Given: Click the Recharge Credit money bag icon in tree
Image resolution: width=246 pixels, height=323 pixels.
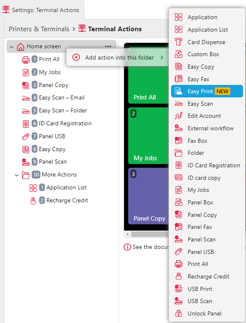Looking at the screenshot, I should 33,201.
